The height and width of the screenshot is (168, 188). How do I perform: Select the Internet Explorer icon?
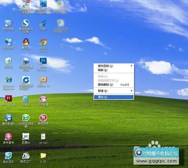point(8,83)
